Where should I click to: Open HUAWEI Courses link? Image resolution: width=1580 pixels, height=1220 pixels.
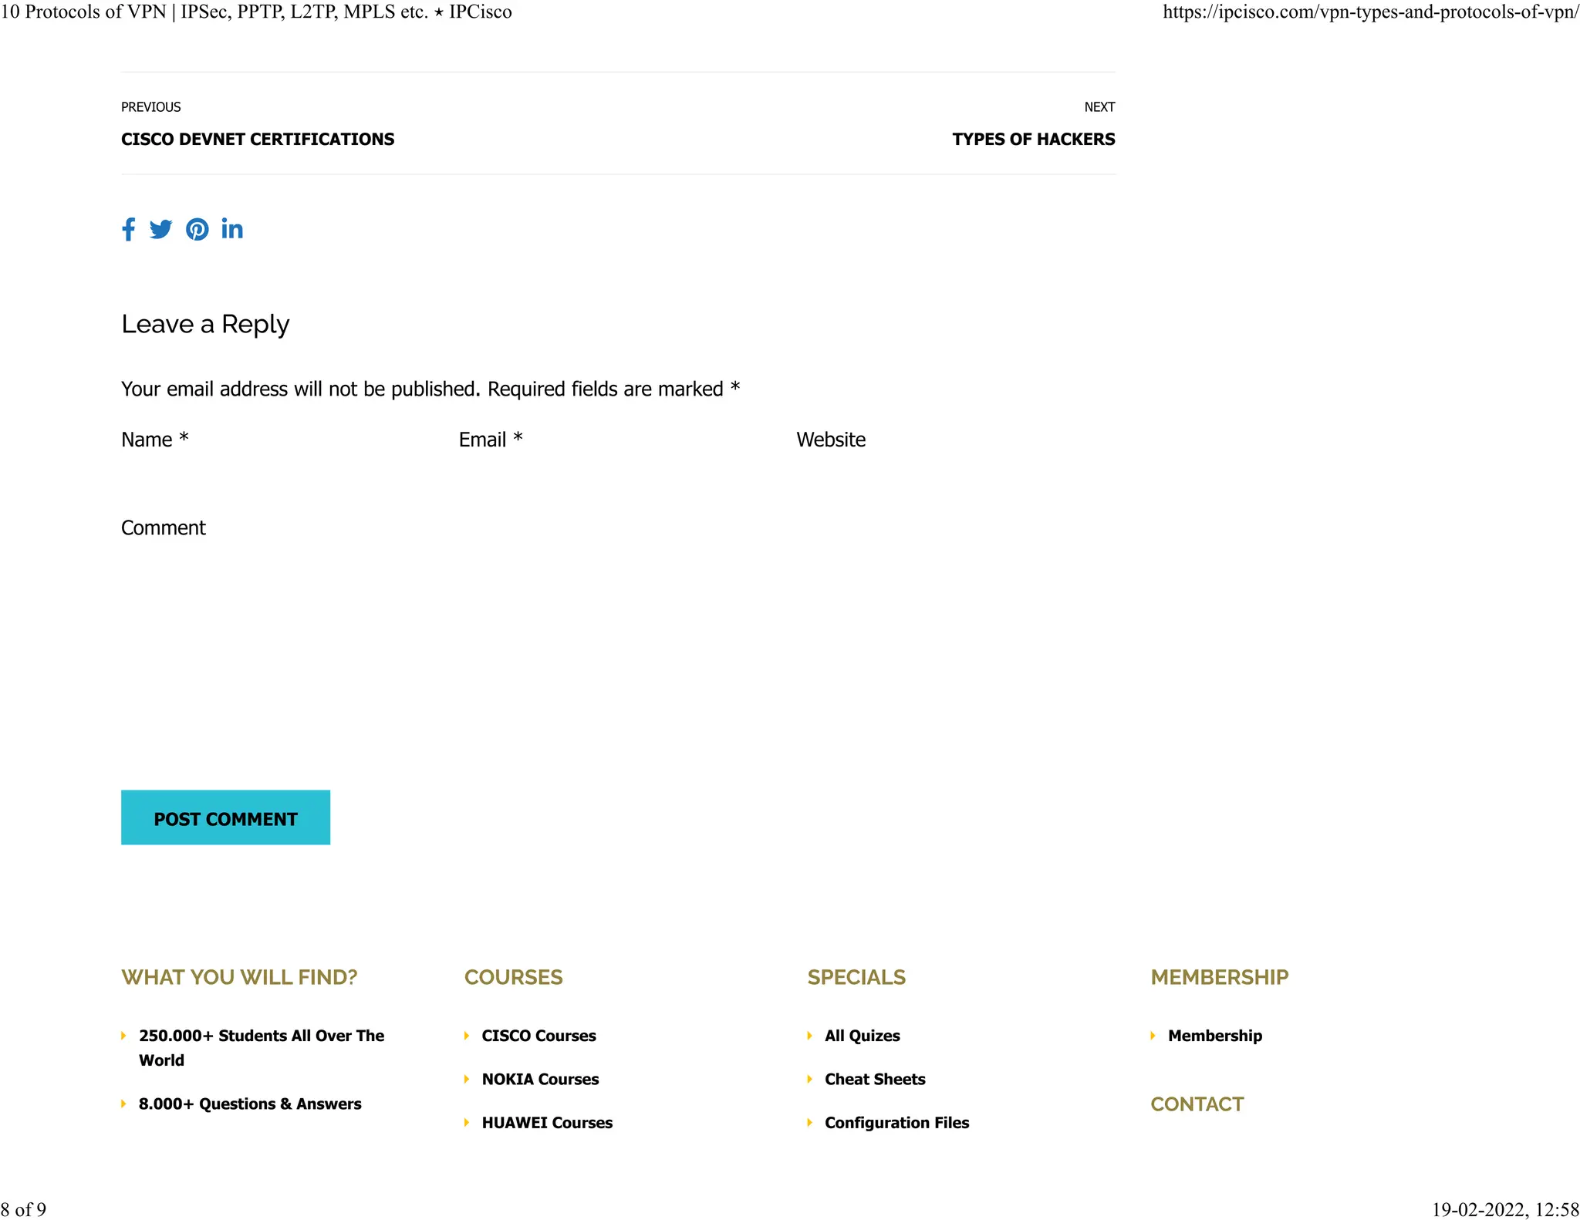click(547, 1123)
